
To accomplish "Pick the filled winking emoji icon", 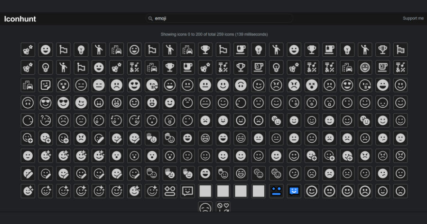I will 81,103.
